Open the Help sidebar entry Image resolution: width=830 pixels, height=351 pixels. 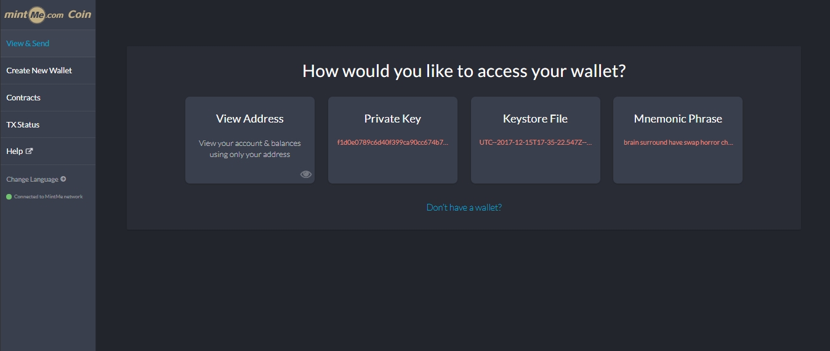coord(15,151)
